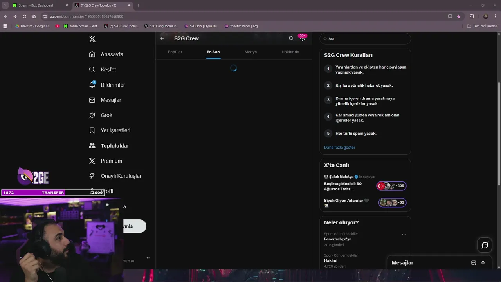Open Grok icon in sidebar
This screenshot has width=501, height=282.
click(x=92, y=115)
